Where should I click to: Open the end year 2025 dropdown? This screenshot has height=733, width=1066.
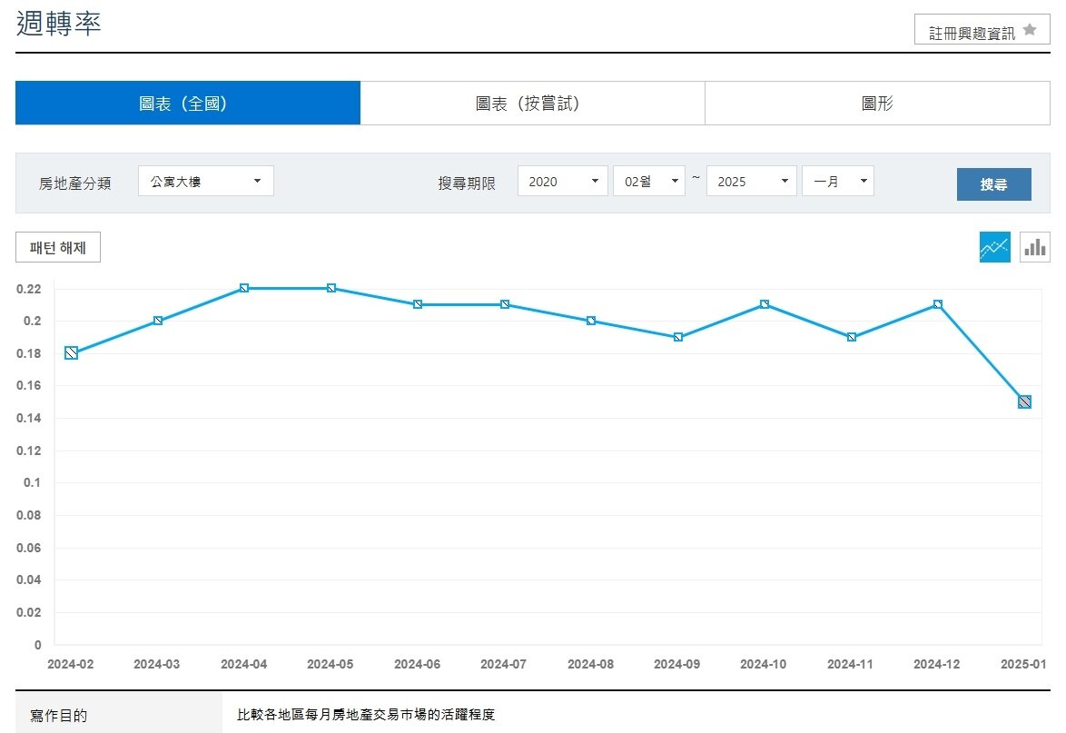751,181
